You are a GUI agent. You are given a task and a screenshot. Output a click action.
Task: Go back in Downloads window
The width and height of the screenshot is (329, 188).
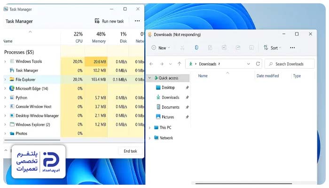[x=151, y=64]
